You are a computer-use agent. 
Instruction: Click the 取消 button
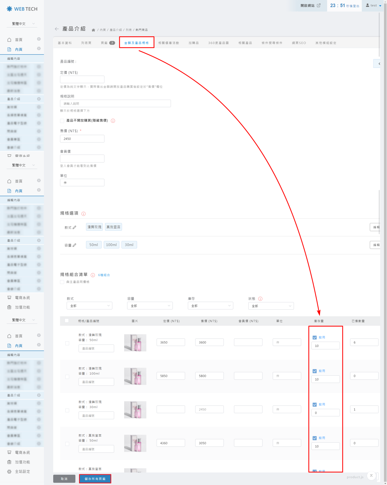[64, 479]
